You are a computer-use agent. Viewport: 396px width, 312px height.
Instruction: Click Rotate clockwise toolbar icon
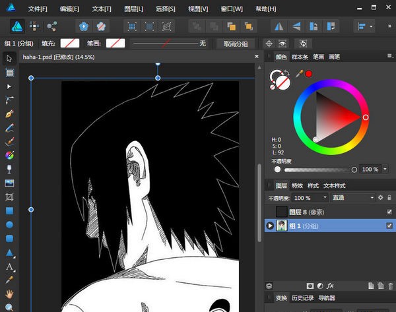click(x=331, y=26)
